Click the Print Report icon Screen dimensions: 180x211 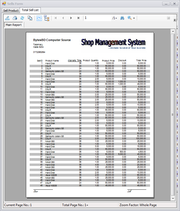(15, 18)
